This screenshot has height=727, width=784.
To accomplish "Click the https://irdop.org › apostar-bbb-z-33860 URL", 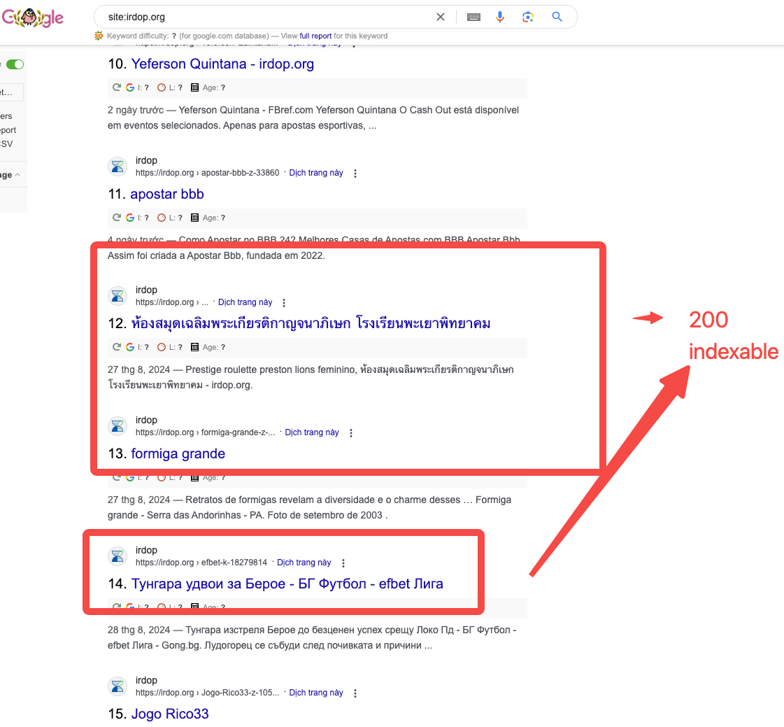I will (208, 173).
